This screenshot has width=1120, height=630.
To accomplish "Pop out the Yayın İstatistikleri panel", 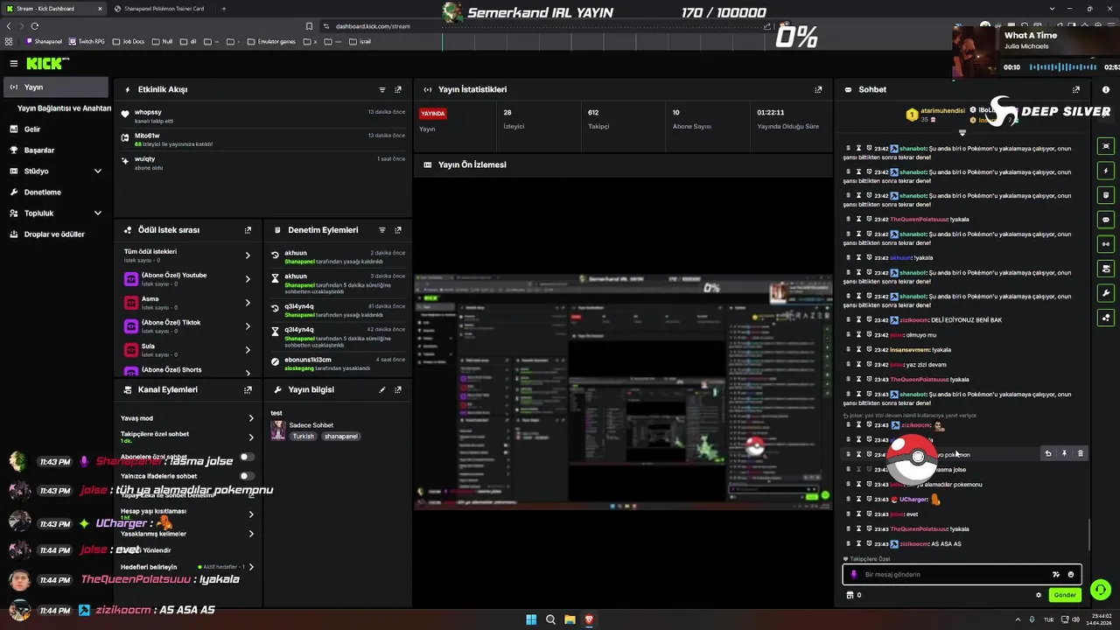I will [x=818, y=89].
